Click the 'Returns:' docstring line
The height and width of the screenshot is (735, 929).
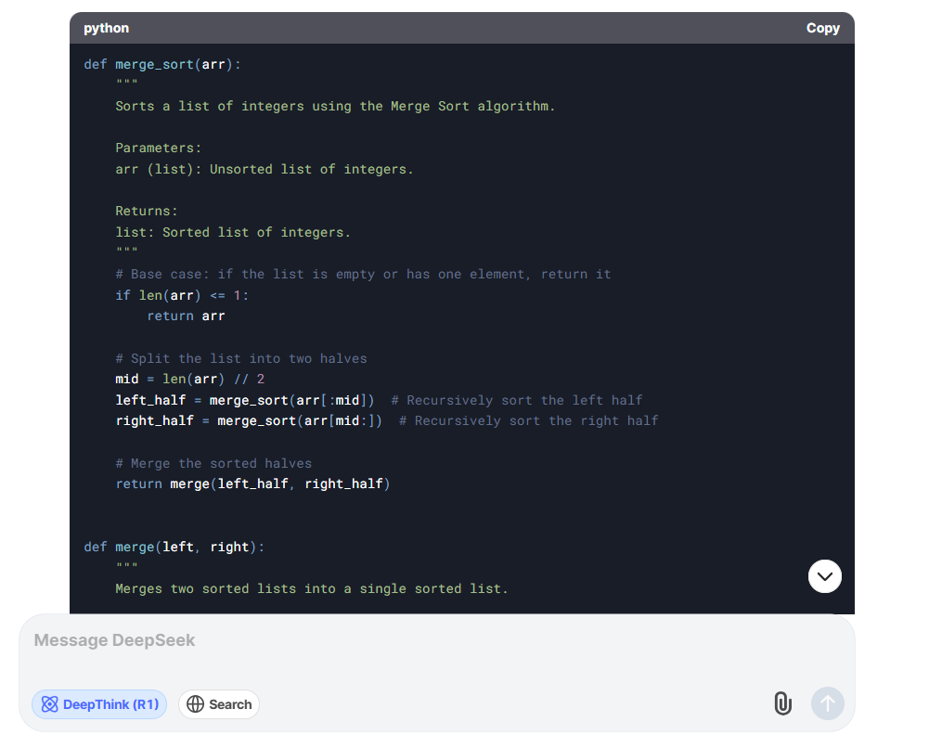tap(147, 211)
